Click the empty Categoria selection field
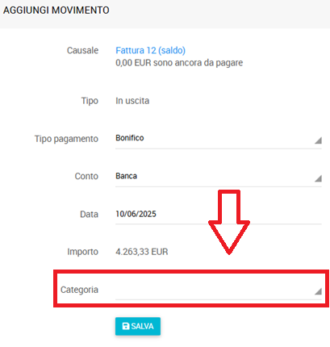 pos(219,290)
